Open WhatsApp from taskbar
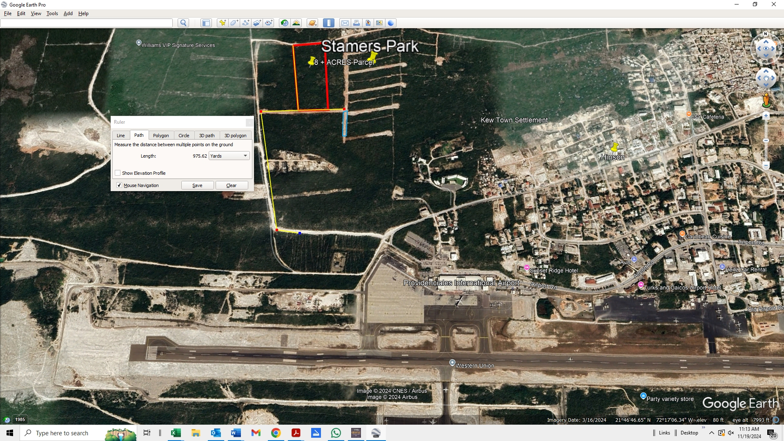This screenshot has width=784, height=441. click(x=336, y=433)
